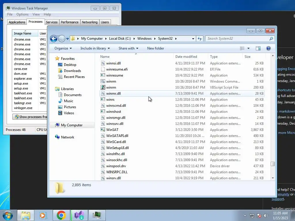Toggle the preview pane icon
295x221 pixels.
[258, 48]
